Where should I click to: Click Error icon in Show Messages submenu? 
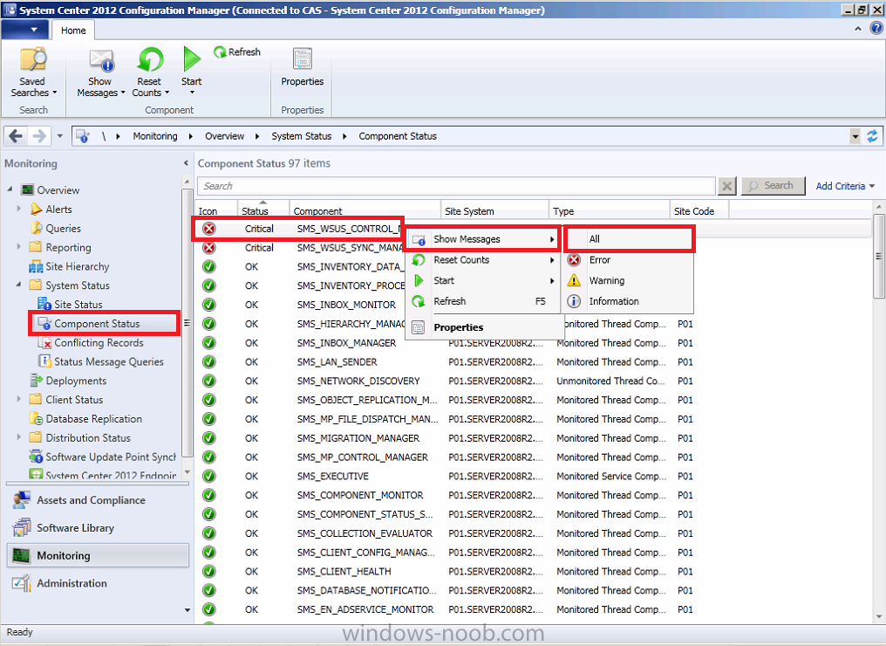[x=574, y=260]
